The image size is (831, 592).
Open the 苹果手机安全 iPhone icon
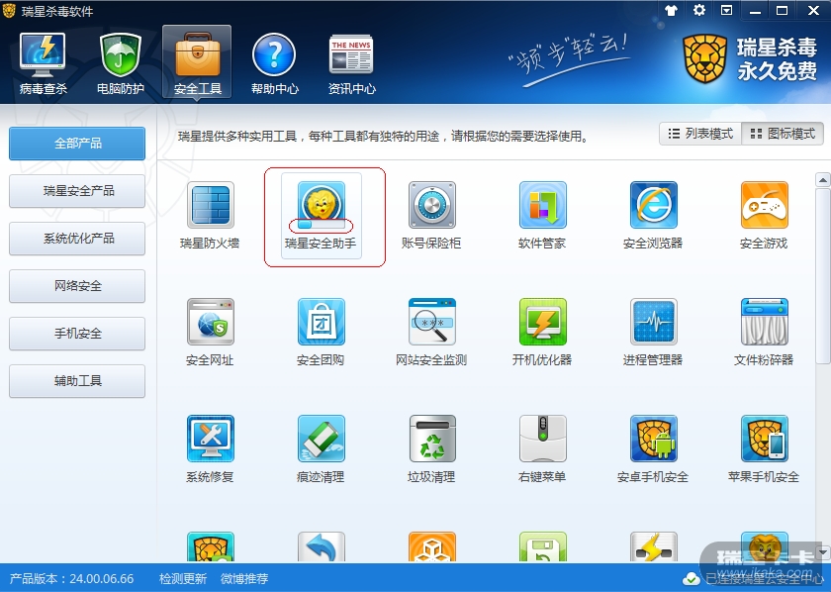coord(764,439)
